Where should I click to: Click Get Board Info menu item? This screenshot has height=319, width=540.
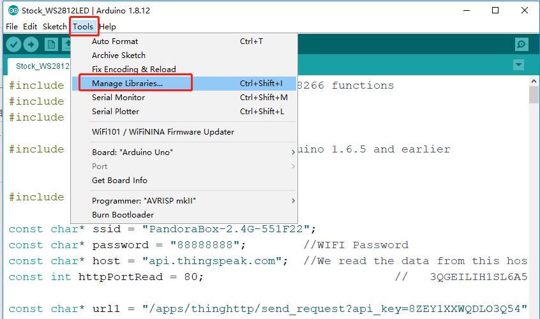[x=119, y=181]
